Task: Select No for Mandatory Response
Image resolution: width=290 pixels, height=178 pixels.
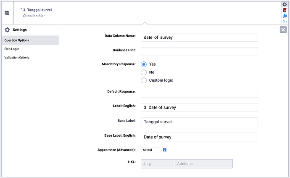Action: 144,72
